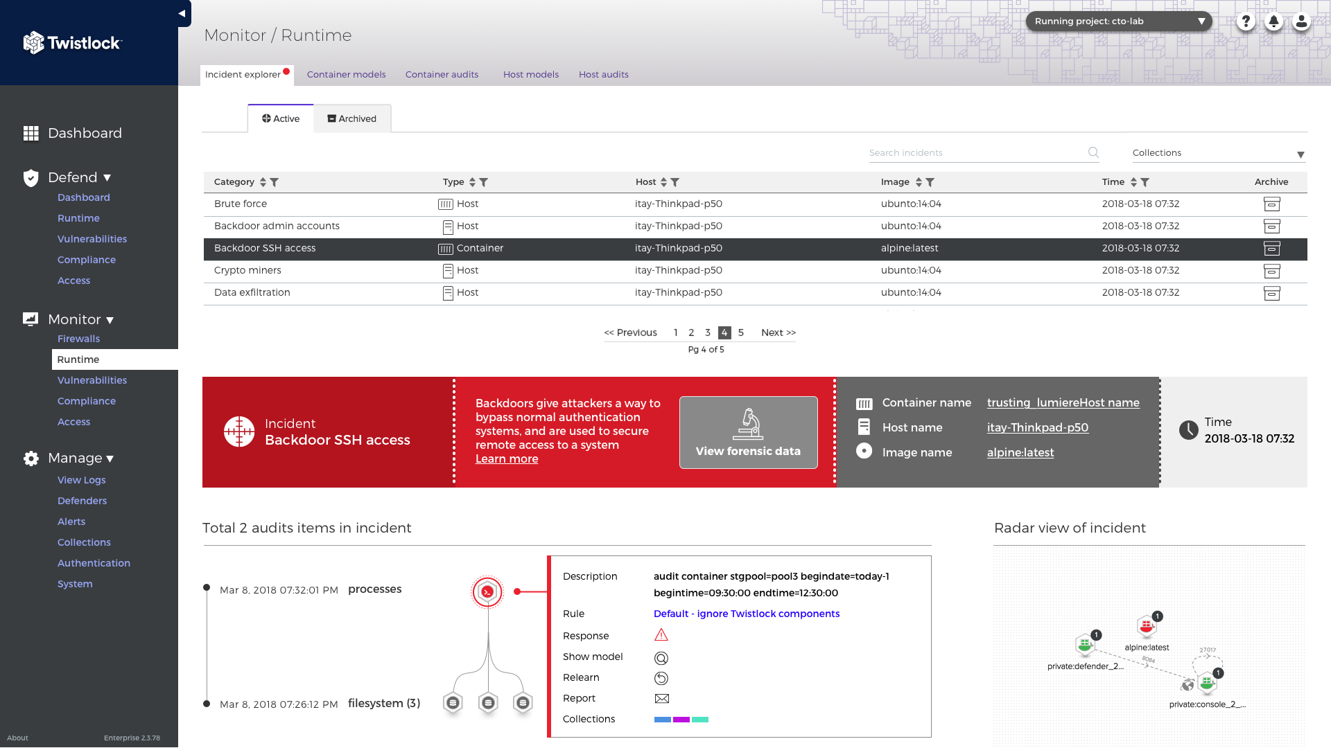Open the itay-Thinkpad-p50 host name link
The height and width of the screenshot is (748, 1331).
tap(1037, 427)
